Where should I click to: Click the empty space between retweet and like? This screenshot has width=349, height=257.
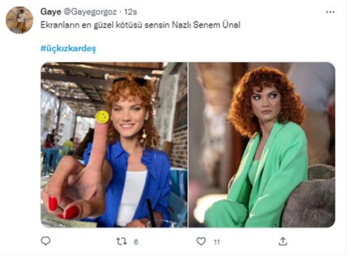168,241
